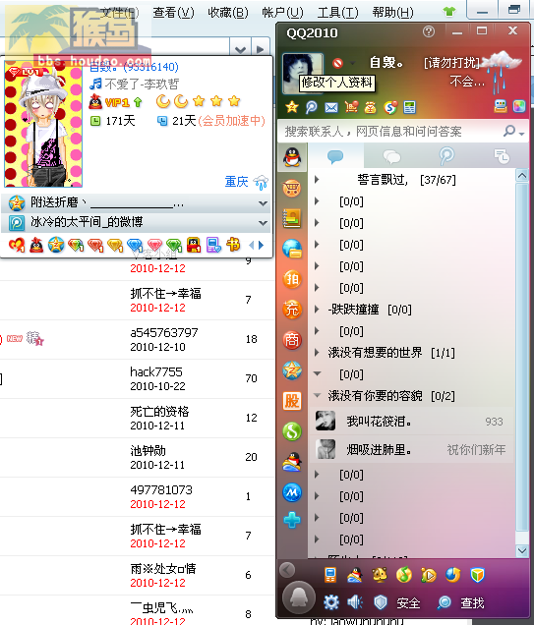Screen dimensions: 534x625
Task: Click the music note icon on profile card
Action: tap(95, 84)
